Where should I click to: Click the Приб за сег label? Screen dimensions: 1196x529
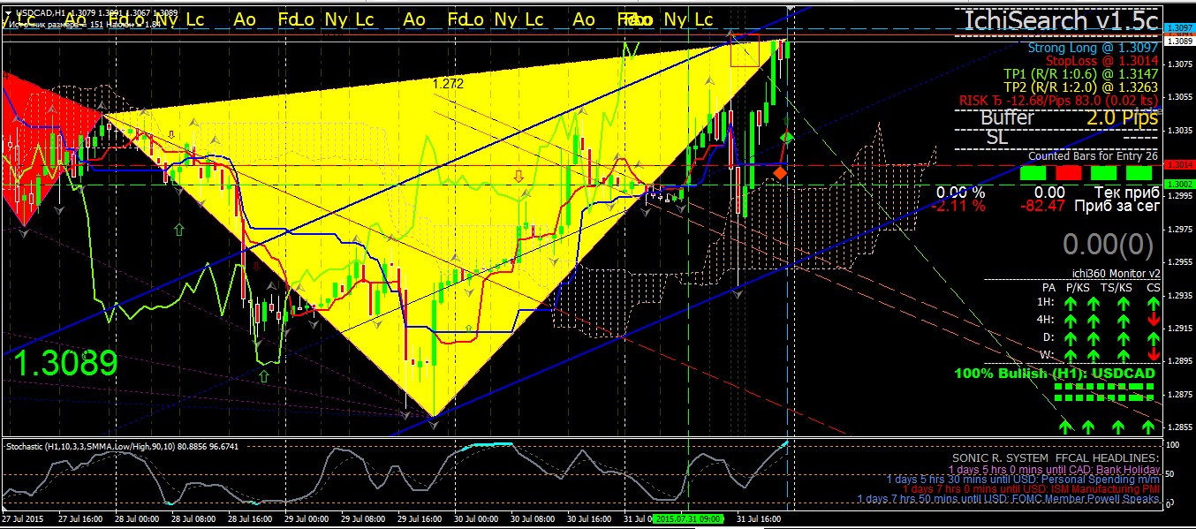[1116, 206]
